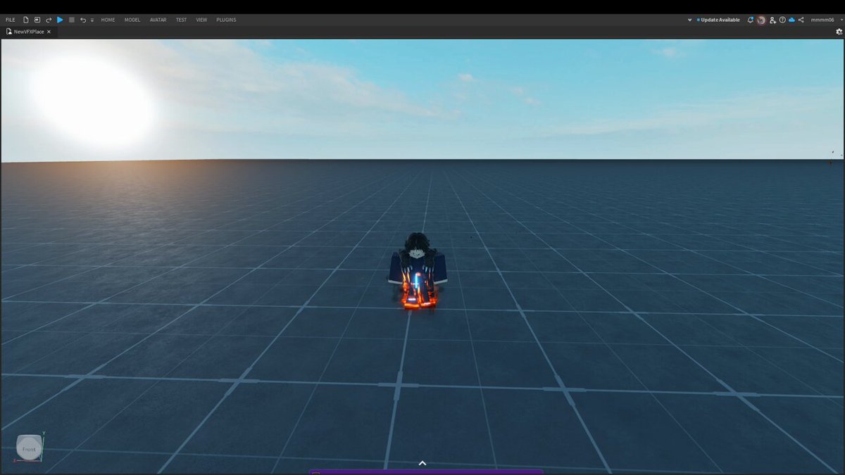Click the blue cloud save icon

pyautogui.click(x=791, y=20)
